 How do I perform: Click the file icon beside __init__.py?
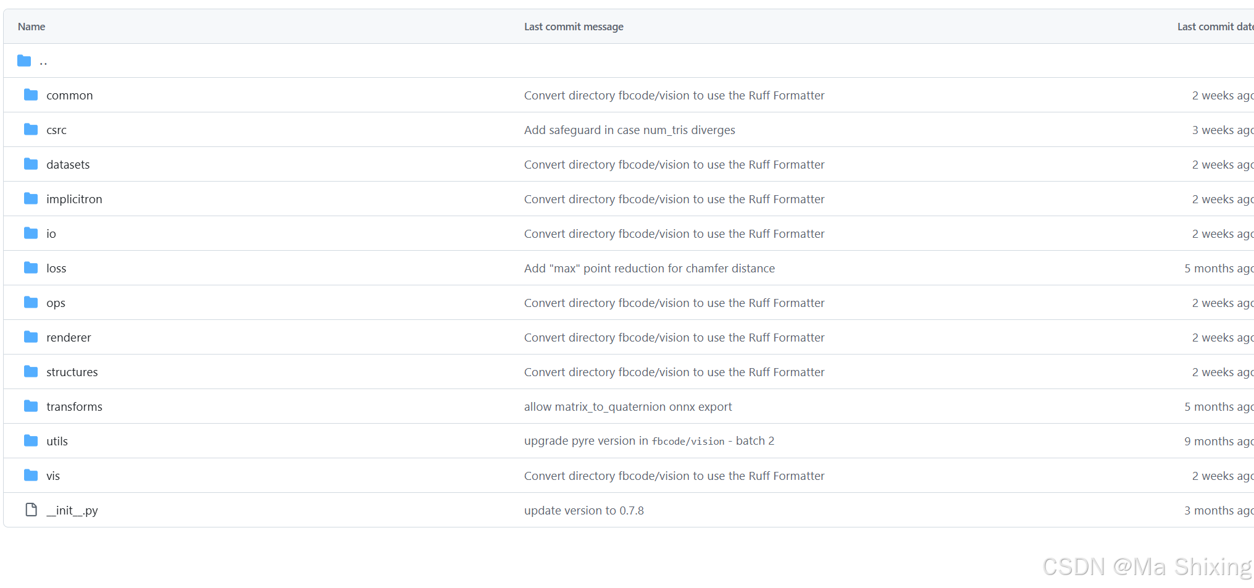click(31, 510)
